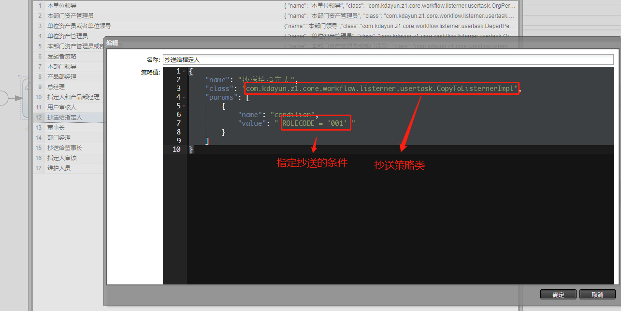The height and width of the screenshot is (311, 621).
Task: Click the "params" key on line 4
Action: point(221,97)
